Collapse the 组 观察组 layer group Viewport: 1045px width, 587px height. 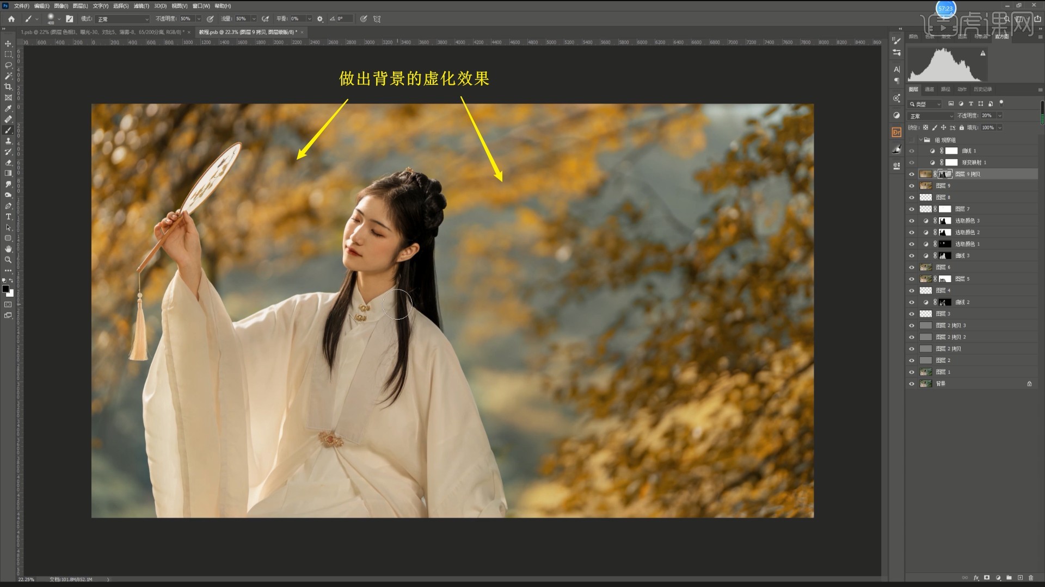pos(920,140)
